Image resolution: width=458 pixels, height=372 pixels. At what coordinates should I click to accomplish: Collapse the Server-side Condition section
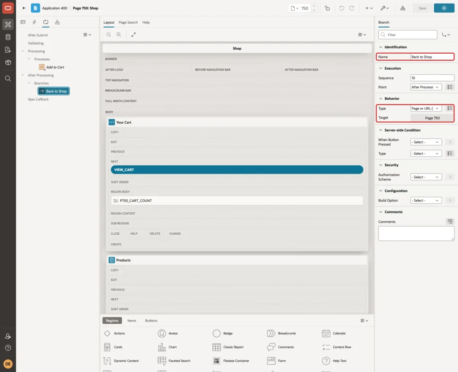[x=381, y=130]
